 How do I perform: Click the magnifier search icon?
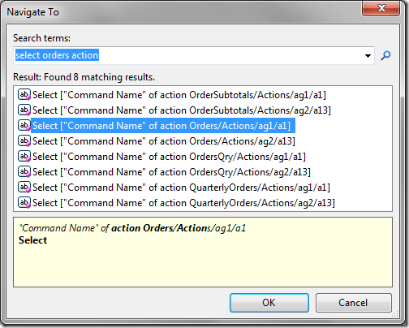tap(385, 55)
